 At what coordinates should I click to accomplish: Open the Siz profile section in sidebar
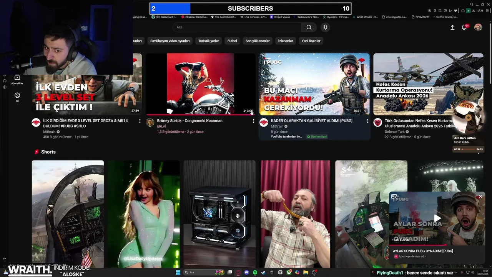pyautogui.click(x=17, y=97)
